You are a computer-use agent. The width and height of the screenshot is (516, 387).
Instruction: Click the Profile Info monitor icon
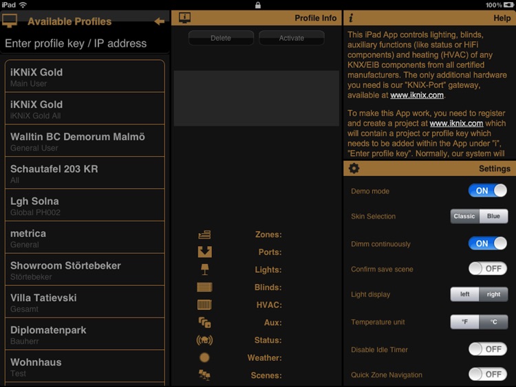pos(184,18)
